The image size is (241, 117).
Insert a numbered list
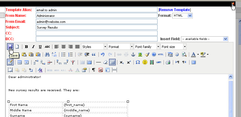coord(70,54)
